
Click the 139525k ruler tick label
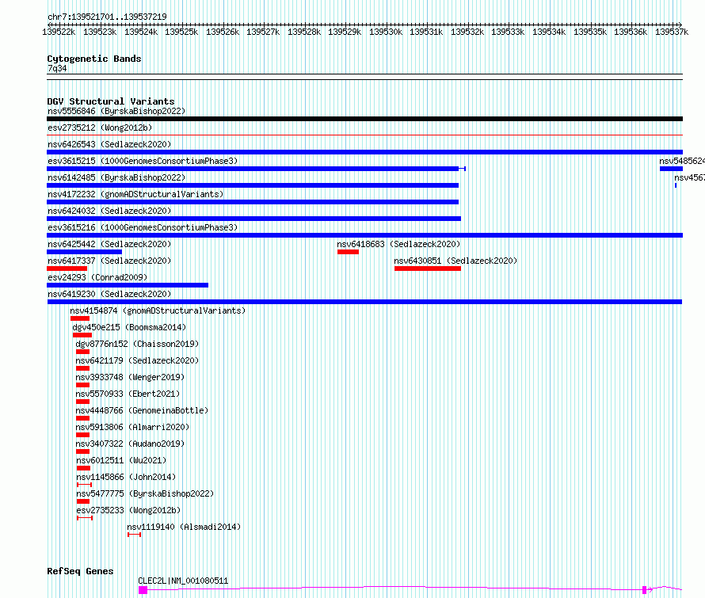[181, 32]
